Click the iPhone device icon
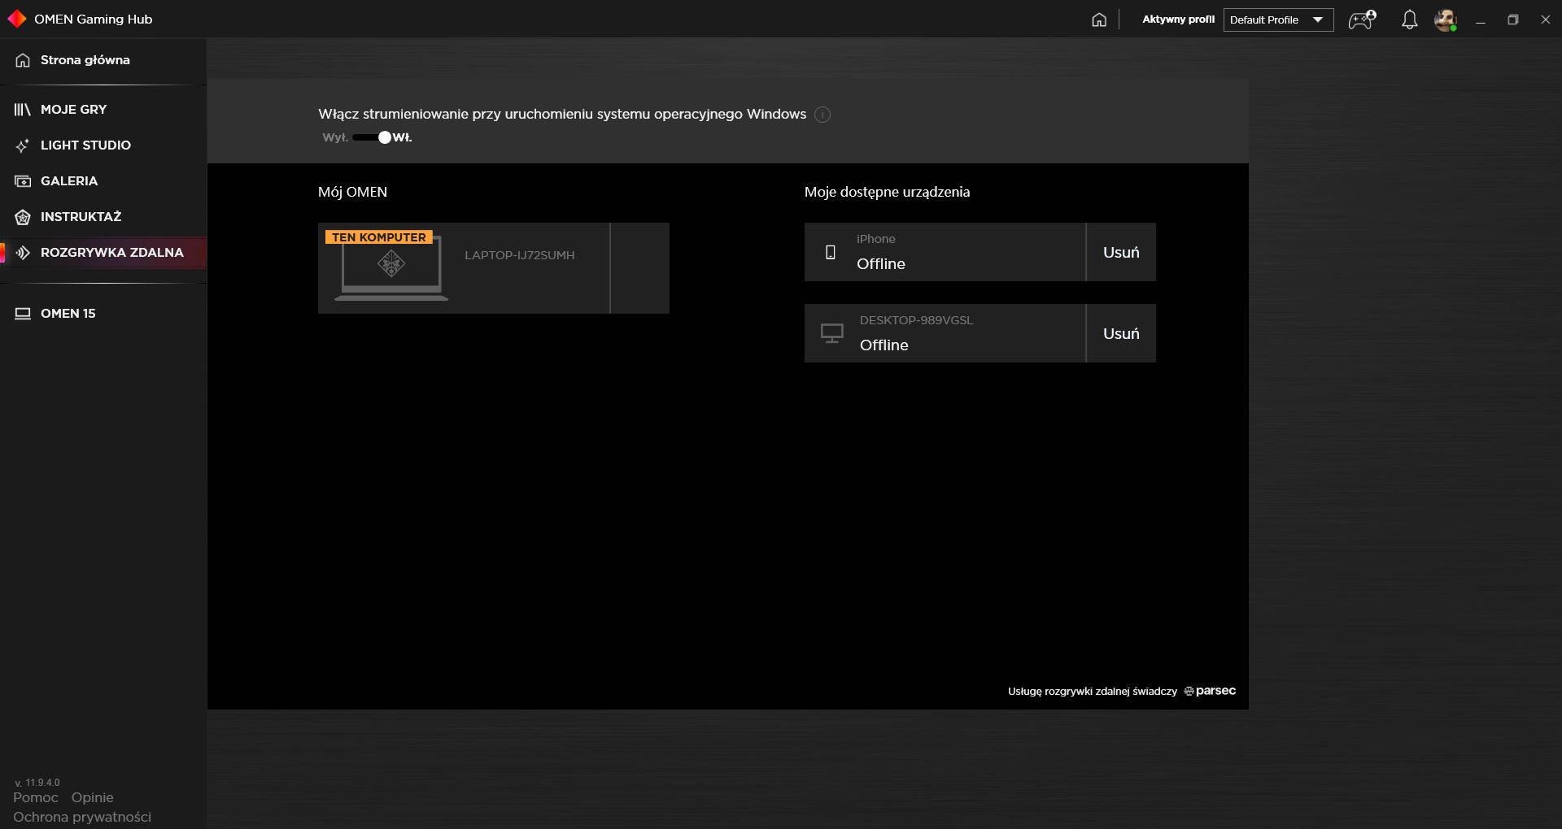The image size is (1562, 829). pos(831,252)
